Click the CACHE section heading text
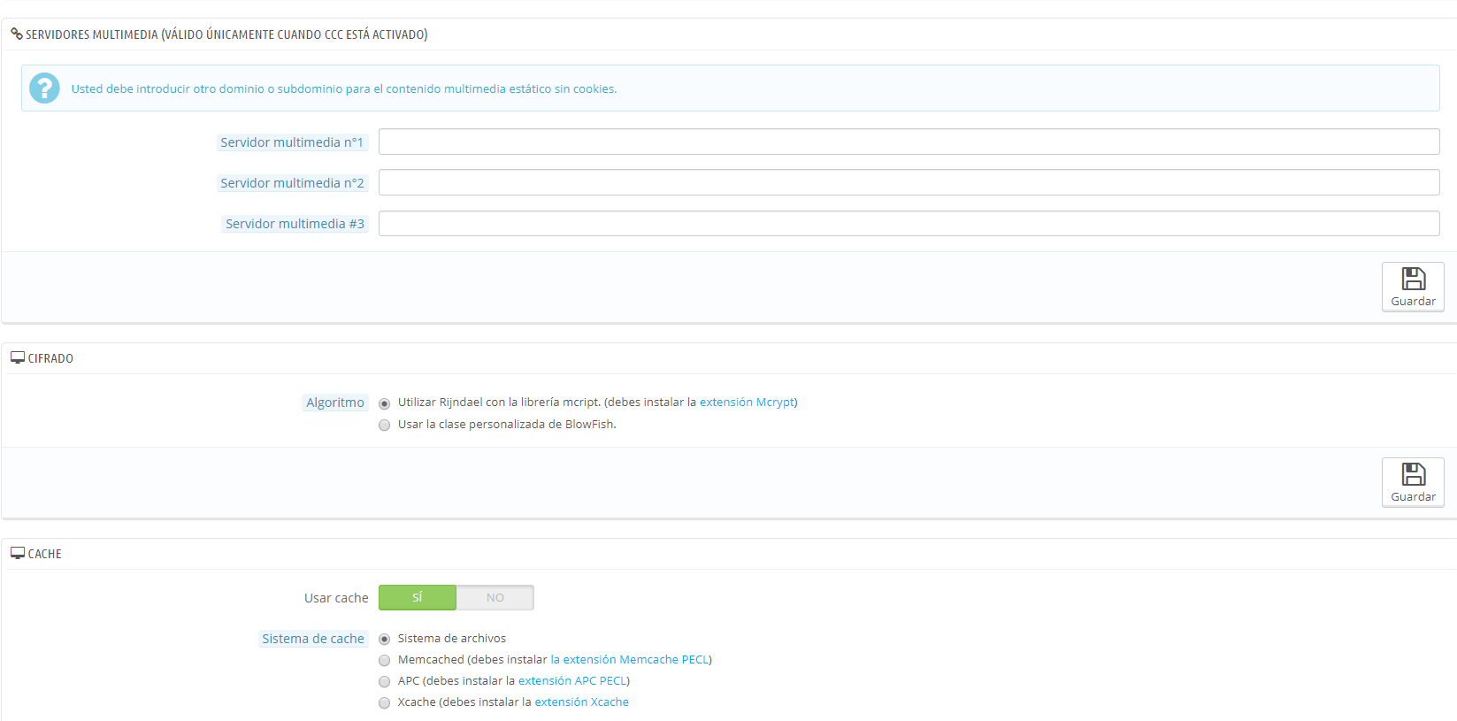1457x721 pixels. 45,554
